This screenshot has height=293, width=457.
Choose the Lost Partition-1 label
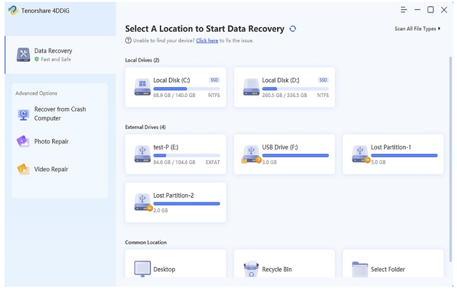[391, 147]
